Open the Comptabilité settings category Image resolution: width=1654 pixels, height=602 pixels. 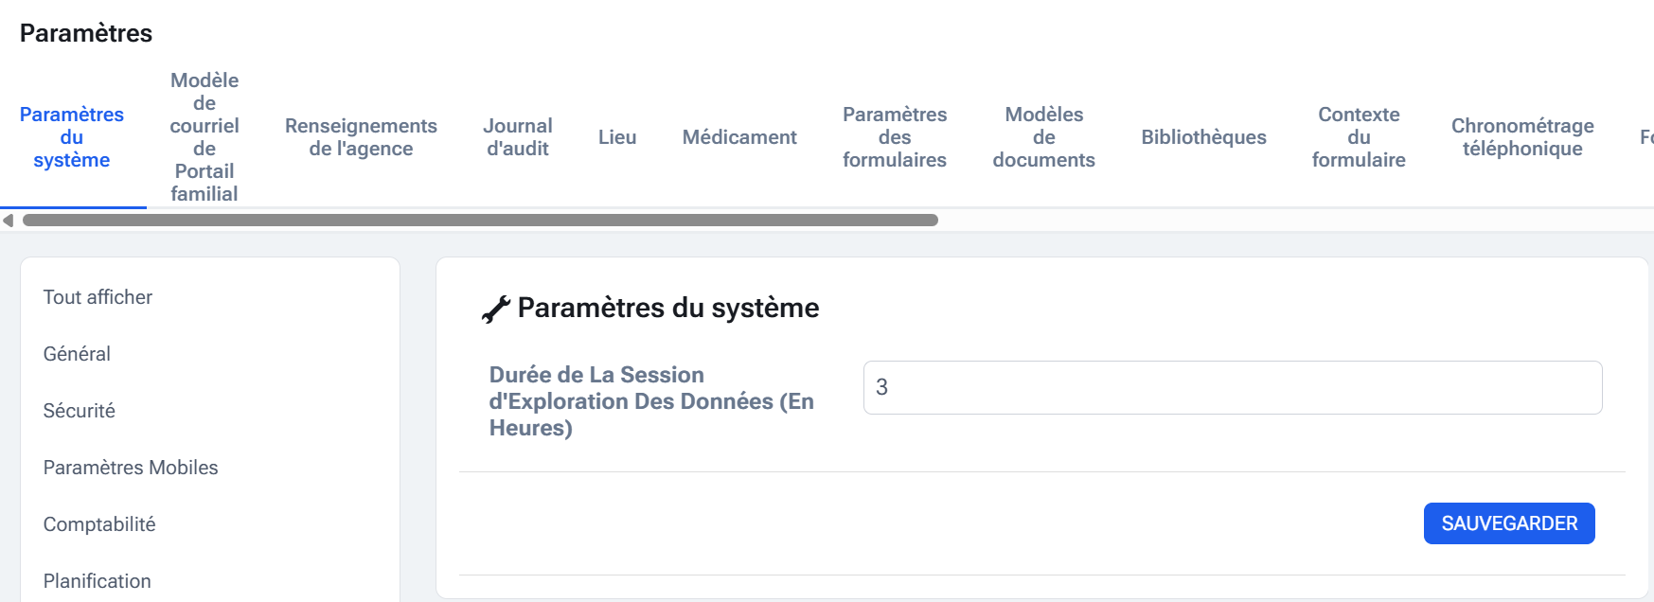[99, 524]
